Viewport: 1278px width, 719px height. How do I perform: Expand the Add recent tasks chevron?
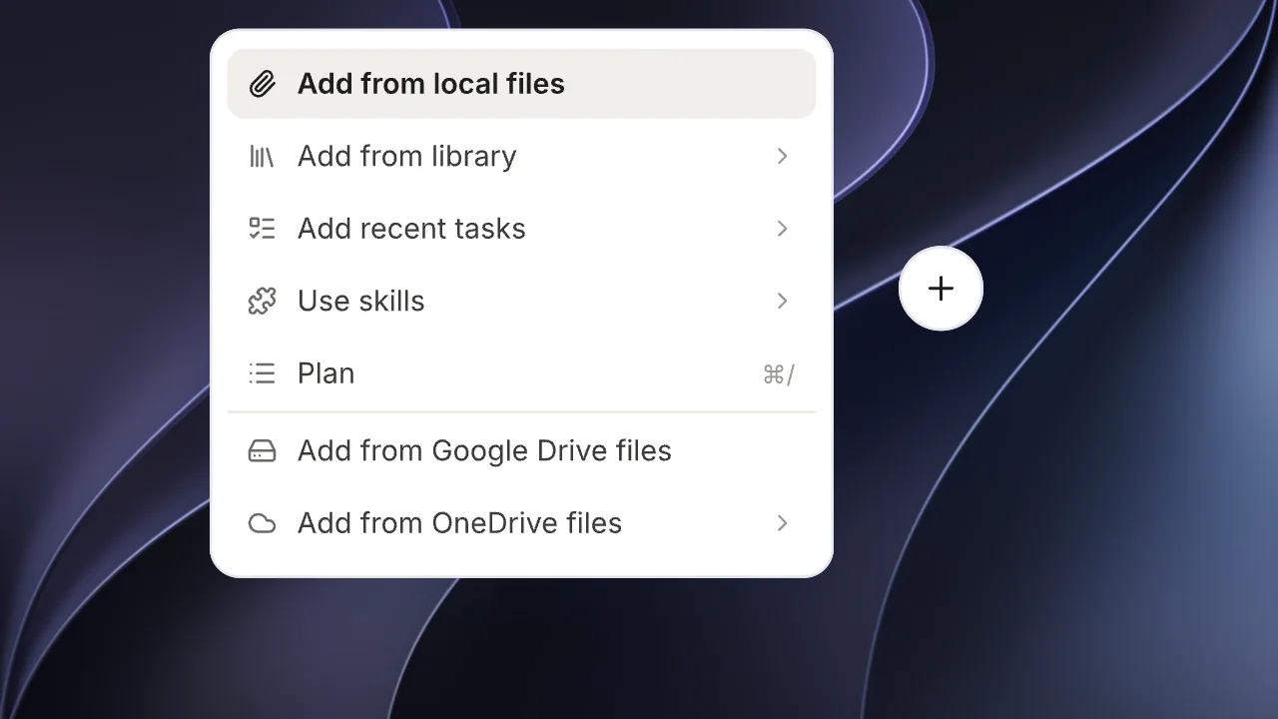point(783,229)
